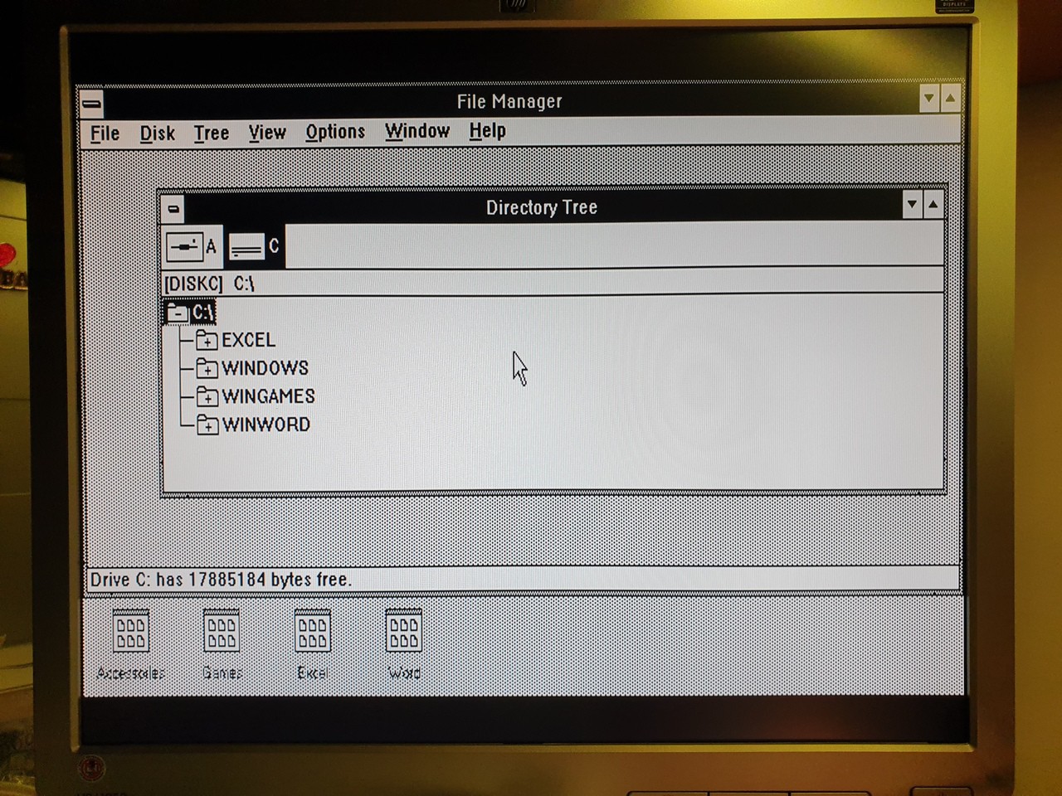Open Directory Tree control menu box

(x=173, y=208)
